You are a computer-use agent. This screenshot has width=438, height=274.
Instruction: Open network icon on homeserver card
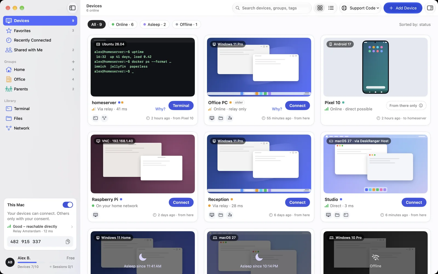104,118
